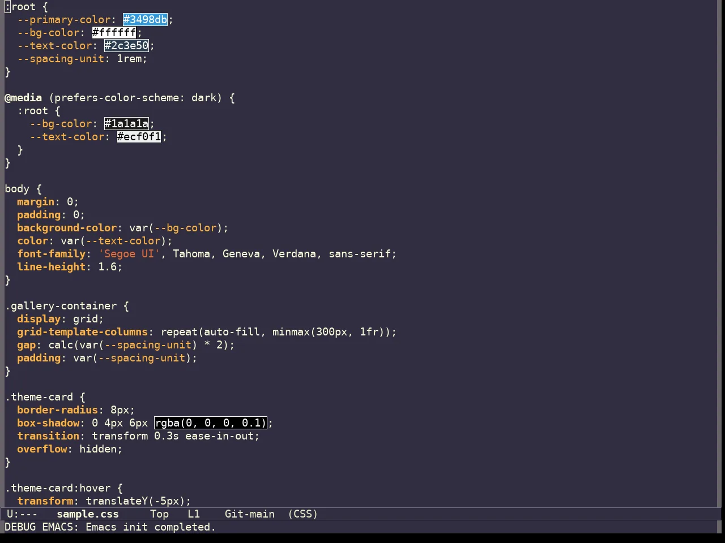The image size is (725, 543).
Task: Click padding property in .gallery-container rule
Action: (39, 358)
